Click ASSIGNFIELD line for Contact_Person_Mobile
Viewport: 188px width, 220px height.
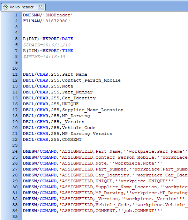tap(105, 157)
